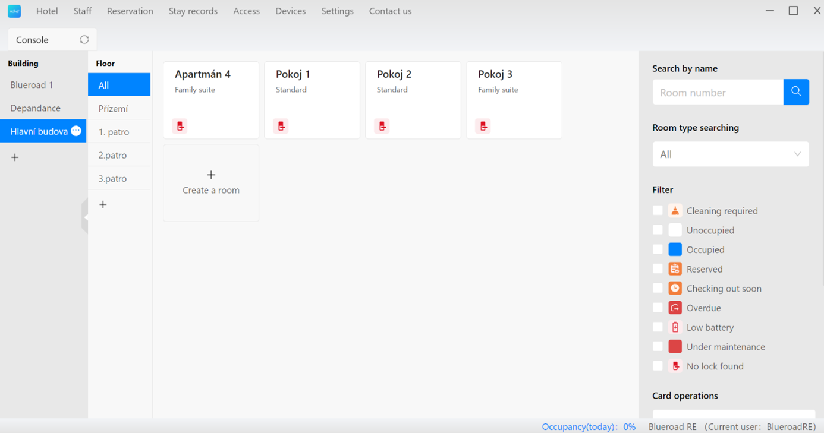Click the no-lock icon on Pokoj 2
824x433 pixels.
coord(382,126)
